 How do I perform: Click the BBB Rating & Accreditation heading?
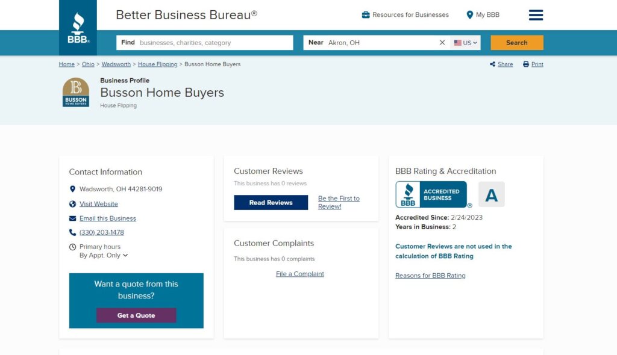click(445, 171)
